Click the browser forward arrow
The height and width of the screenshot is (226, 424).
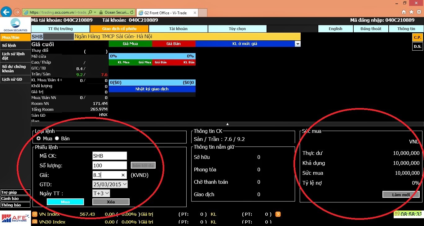[17, 12]
